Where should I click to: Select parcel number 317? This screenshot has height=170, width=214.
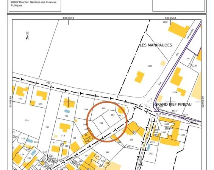point(86,156)
